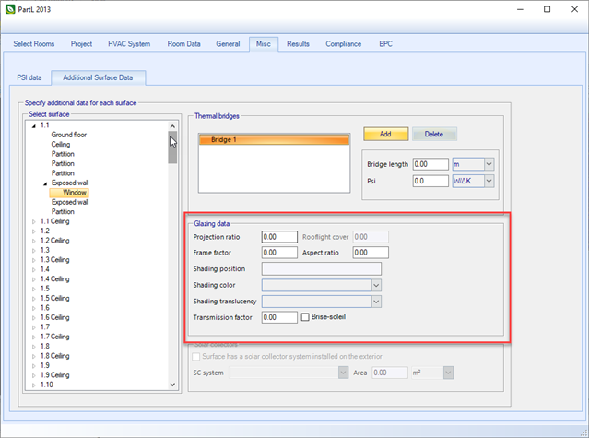The image size is (589, 438).
Task: Click the Bridge length input field
Action: click(x=430, y=164)
